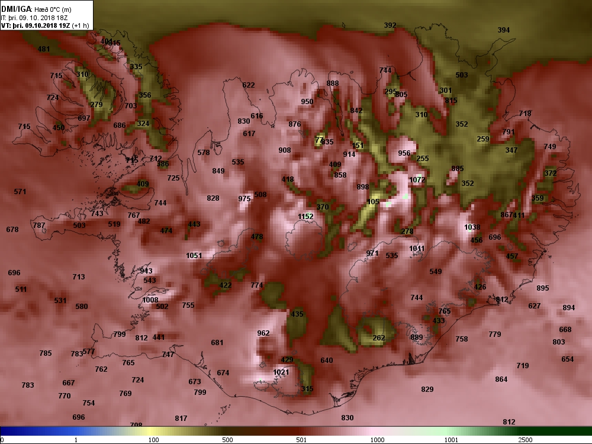Click the 971 height value
This screenshot has height=444, width=592.
tap(372, 253)
